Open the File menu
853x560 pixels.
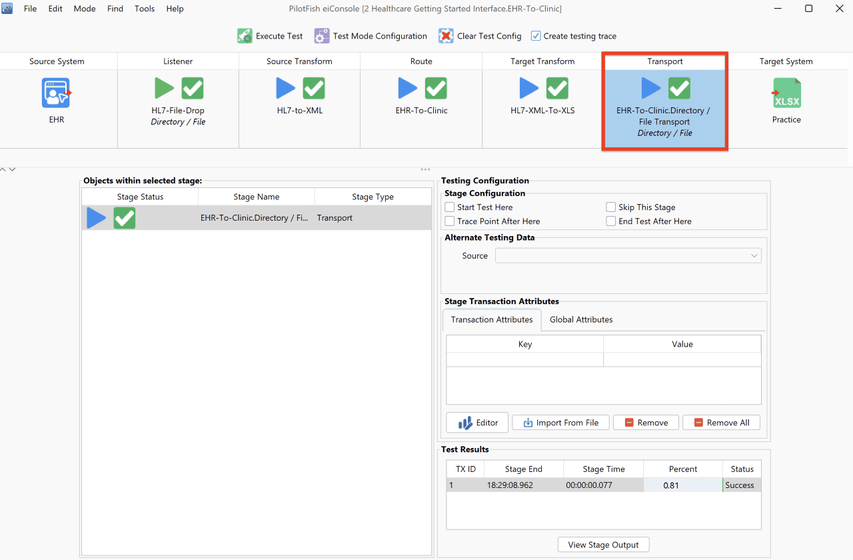pos(31,9)
